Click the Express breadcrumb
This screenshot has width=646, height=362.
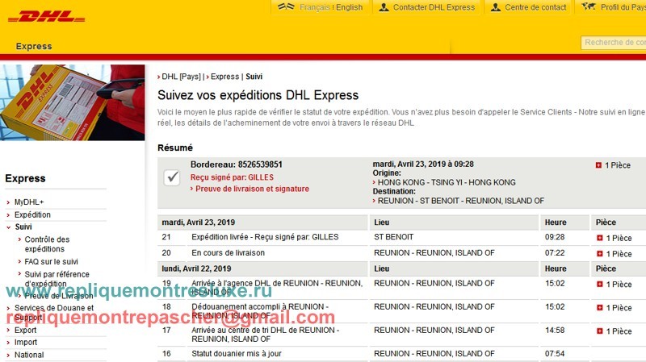coord(225,77)
